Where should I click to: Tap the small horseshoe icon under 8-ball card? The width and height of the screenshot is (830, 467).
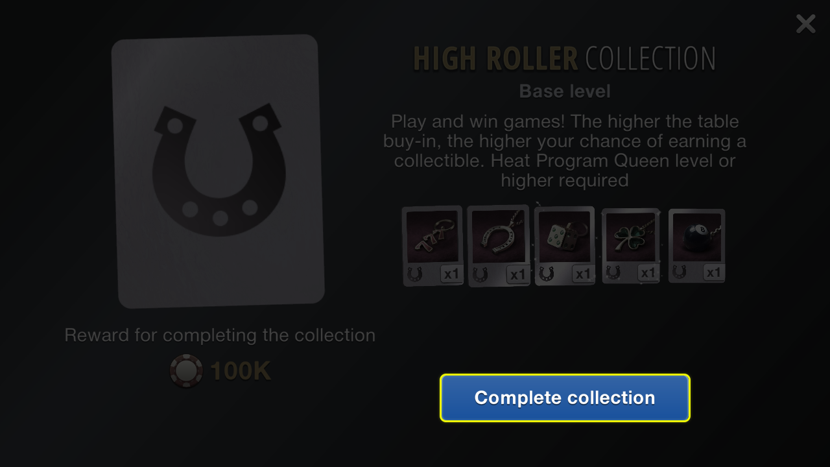pos(680,272)
